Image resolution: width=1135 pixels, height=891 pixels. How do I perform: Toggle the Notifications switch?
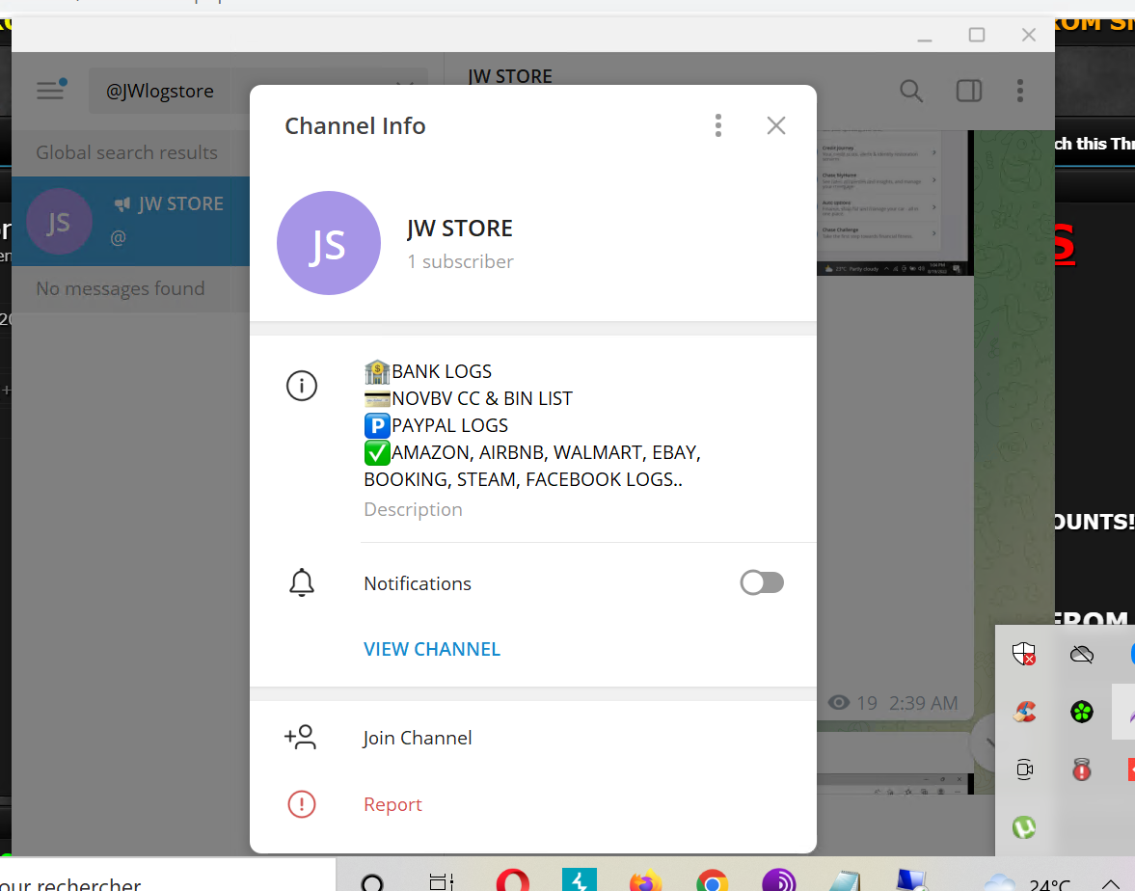(x=762, y=582)
